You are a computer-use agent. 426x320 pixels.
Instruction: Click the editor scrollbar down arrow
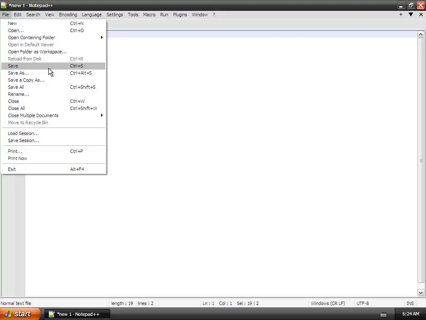pyautogui.click(x=421, y=293)
